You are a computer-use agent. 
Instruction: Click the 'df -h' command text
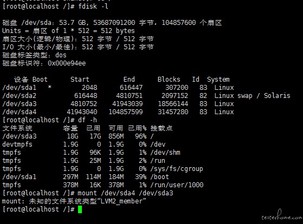click(x=87, y=120)
